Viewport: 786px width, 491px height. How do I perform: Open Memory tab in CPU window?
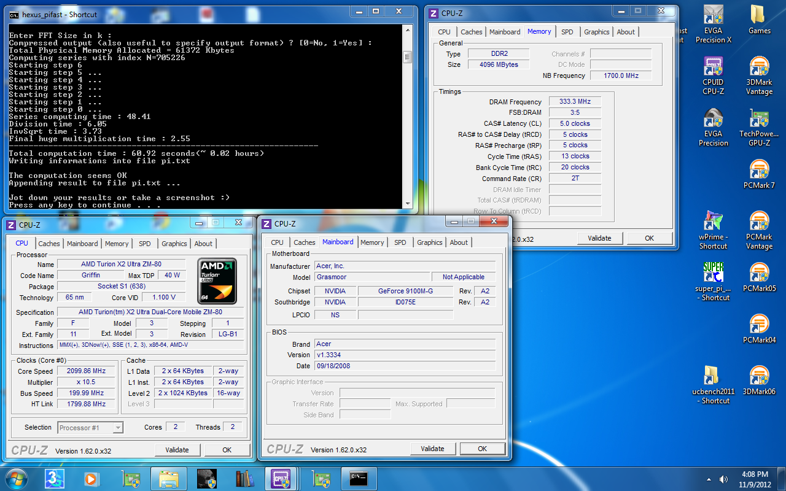click(x=117, y=244)
